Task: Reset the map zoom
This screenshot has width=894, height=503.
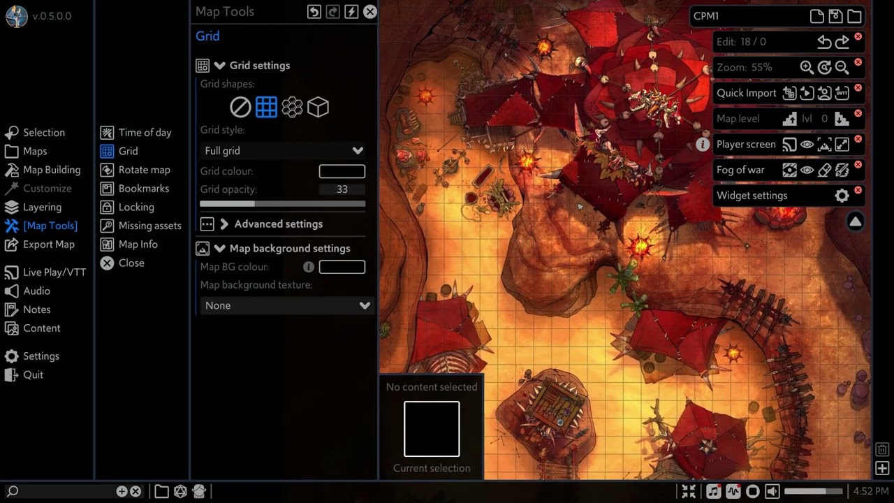Action: [824, 67]
